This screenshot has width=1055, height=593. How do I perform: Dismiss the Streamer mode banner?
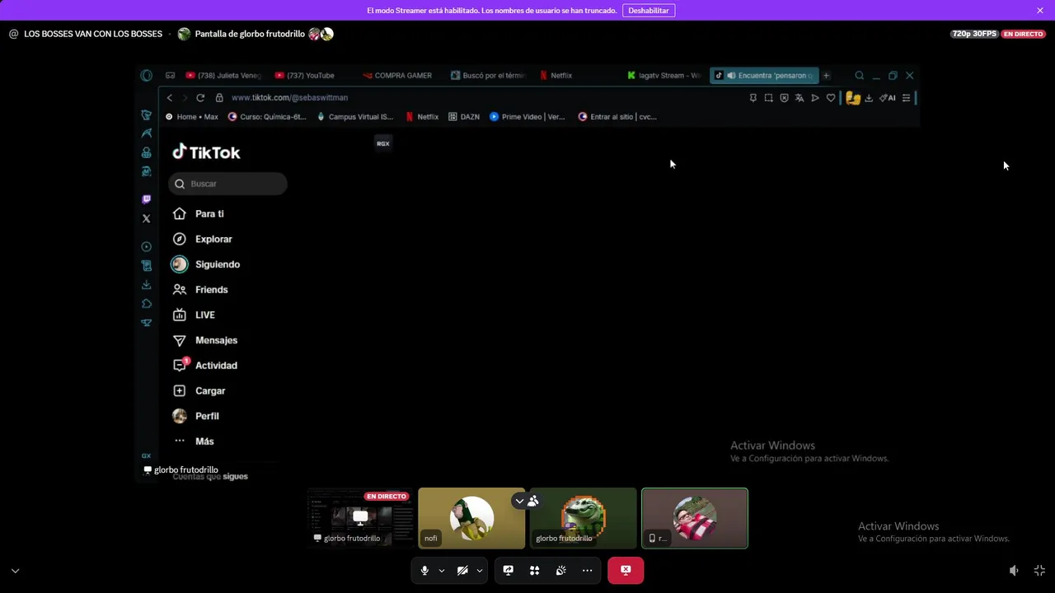click(x=1040, y=11)
